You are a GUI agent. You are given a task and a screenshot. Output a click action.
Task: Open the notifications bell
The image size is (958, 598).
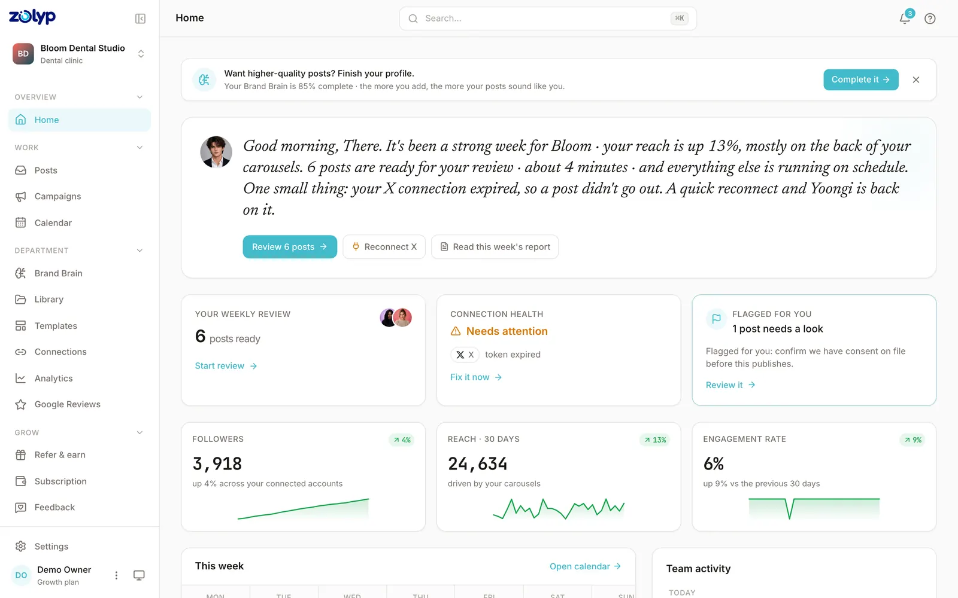[x=905, y=19]
